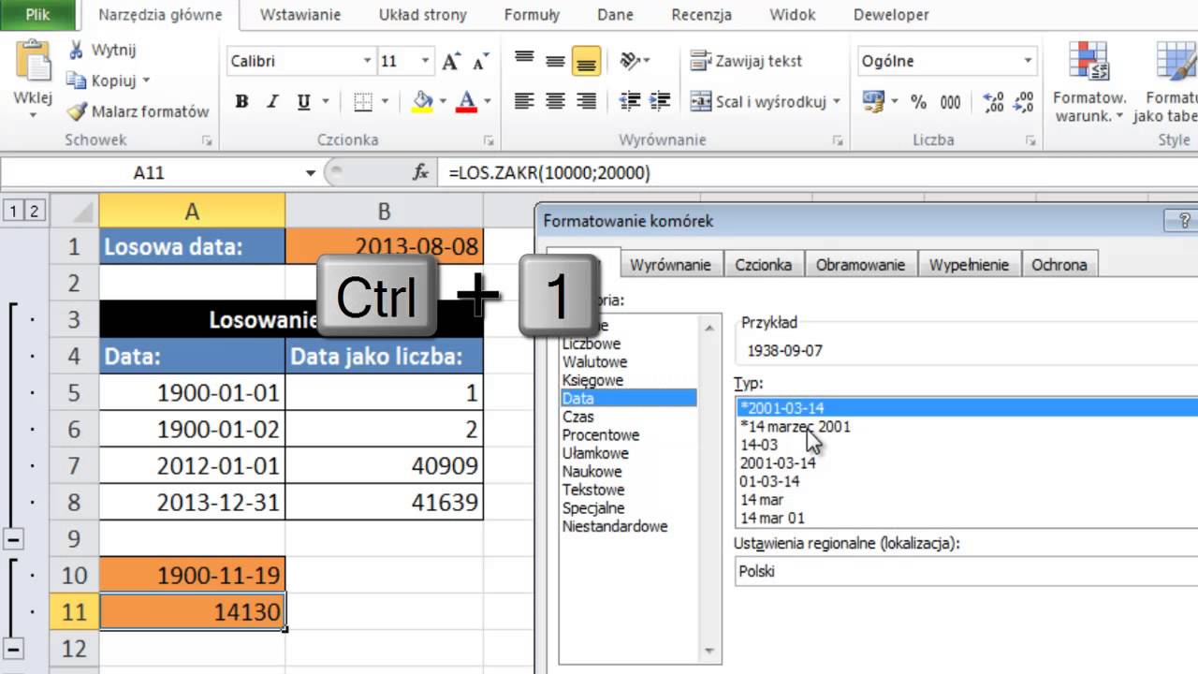Image resolution: width=1198 pixels, height=674 pixels.
Task: Apply fill color with the paint bucket
Action: point(423,101)
